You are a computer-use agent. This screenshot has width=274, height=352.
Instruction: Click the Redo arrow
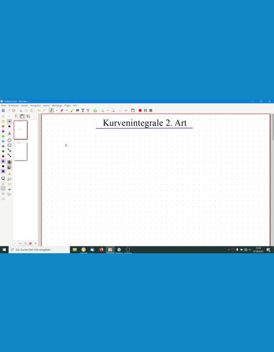44,110
